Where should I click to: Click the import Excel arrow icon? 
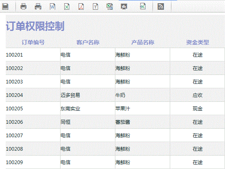(x=143, y=7)
